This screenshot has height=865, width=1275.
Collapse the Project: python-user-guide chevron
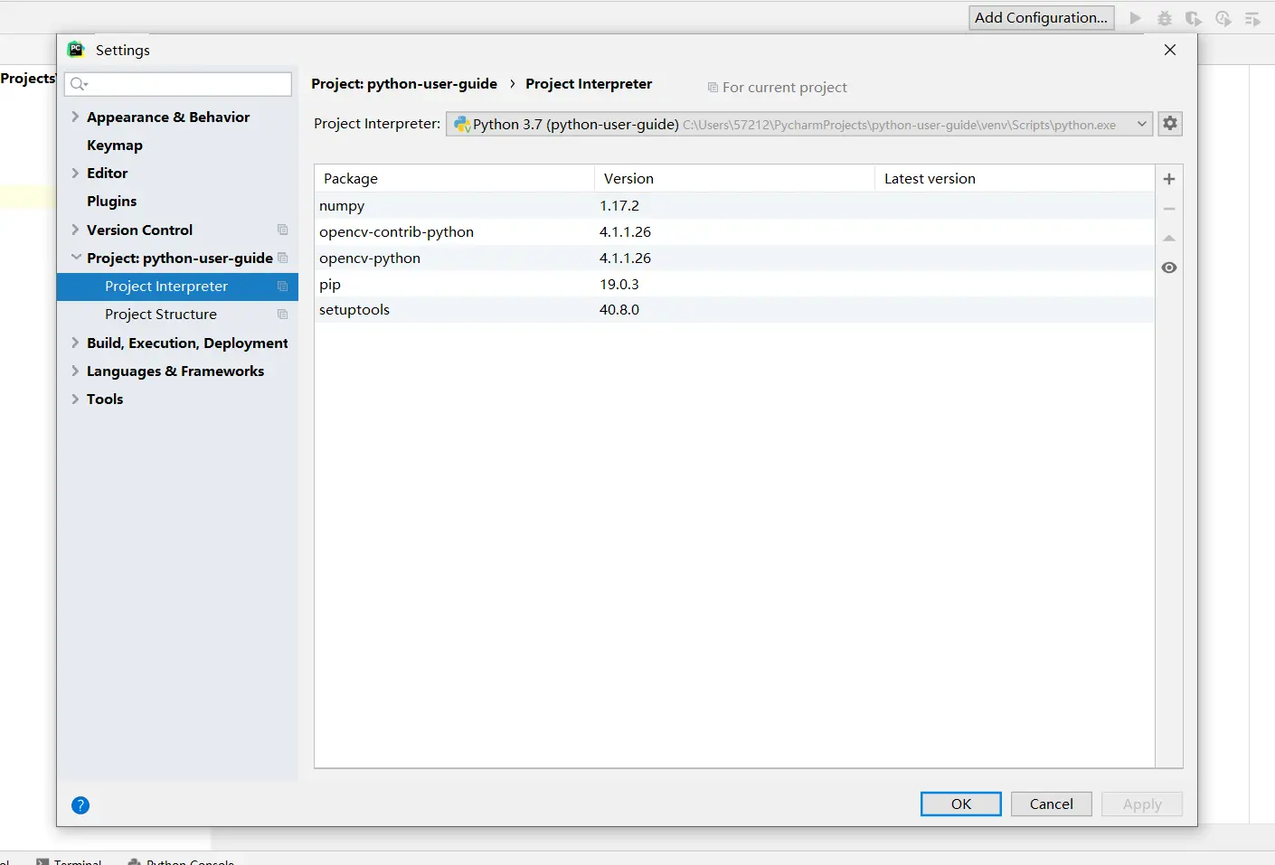[75, 258]
